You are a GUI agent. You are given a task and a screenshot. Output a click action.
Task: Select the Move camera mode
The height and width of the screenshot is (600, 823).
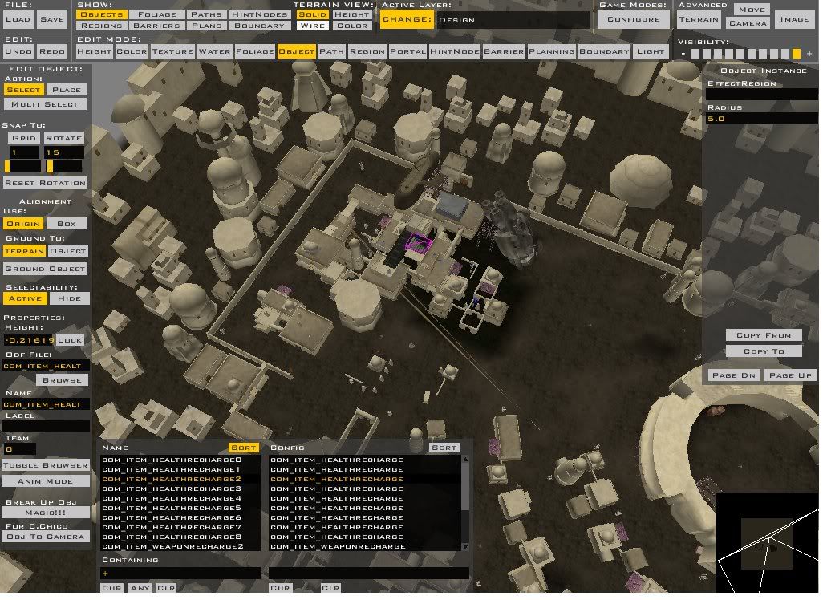coord(751,9)
